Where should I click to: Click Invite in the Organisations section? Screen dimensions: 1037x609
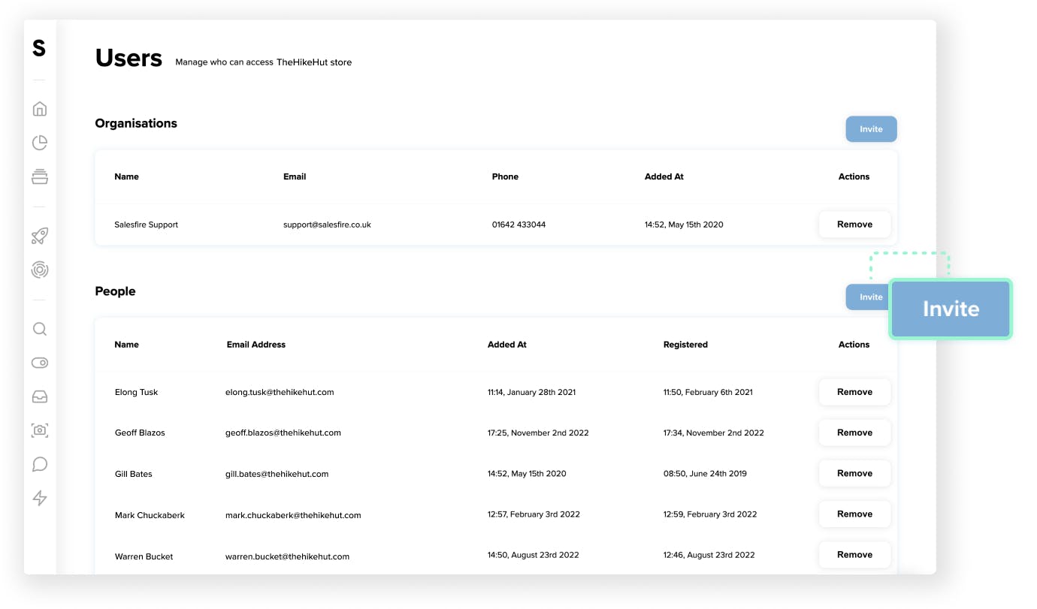871,128
